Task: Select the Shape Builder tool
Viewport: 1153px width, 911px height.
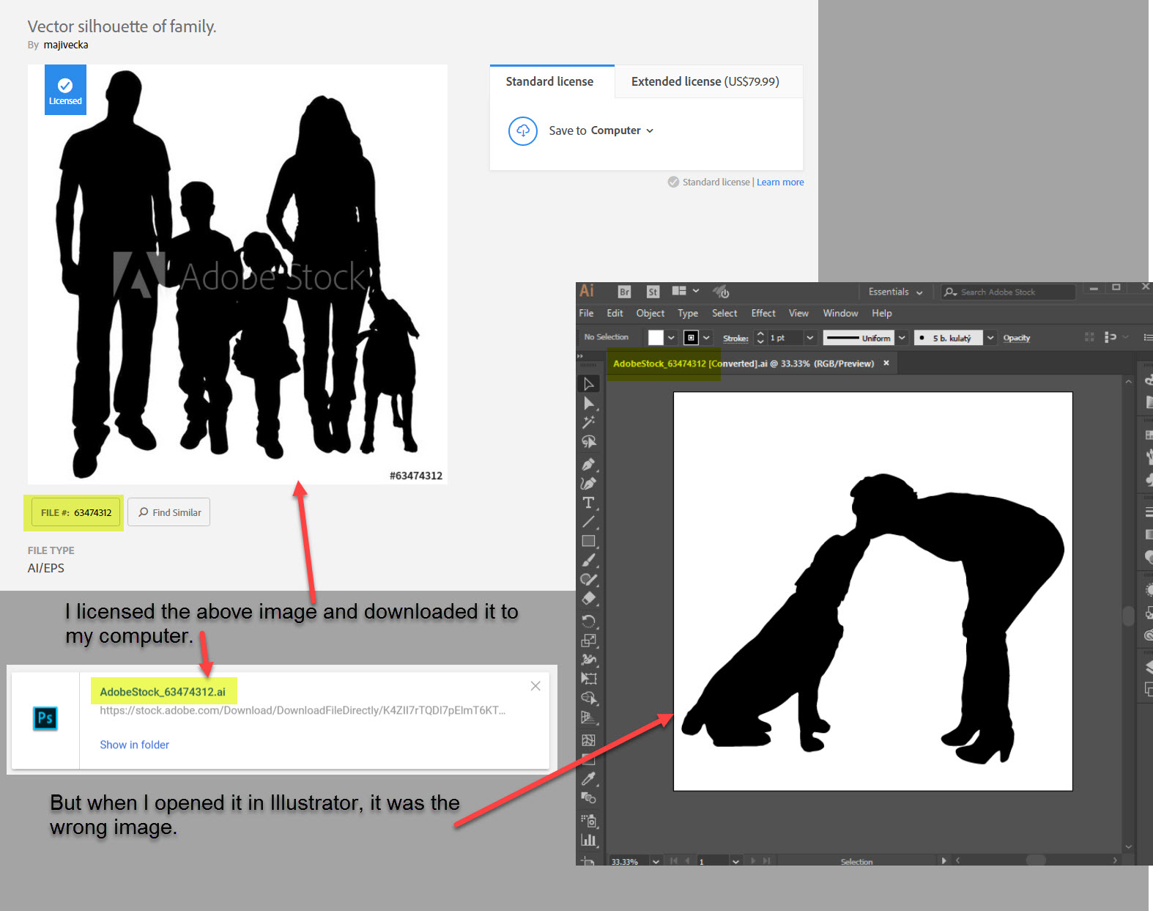Action: [x=588, y=698]
